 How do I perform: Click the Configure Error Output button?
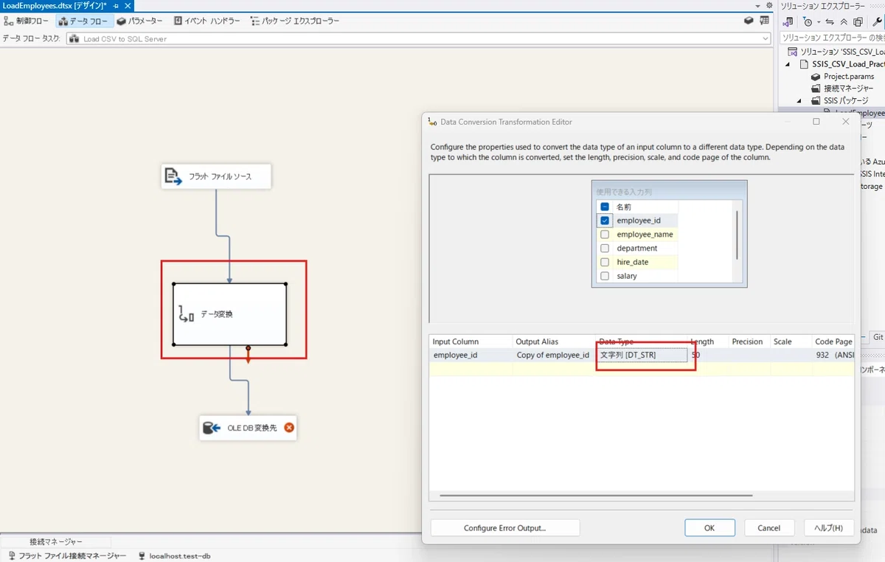point(505,528)
